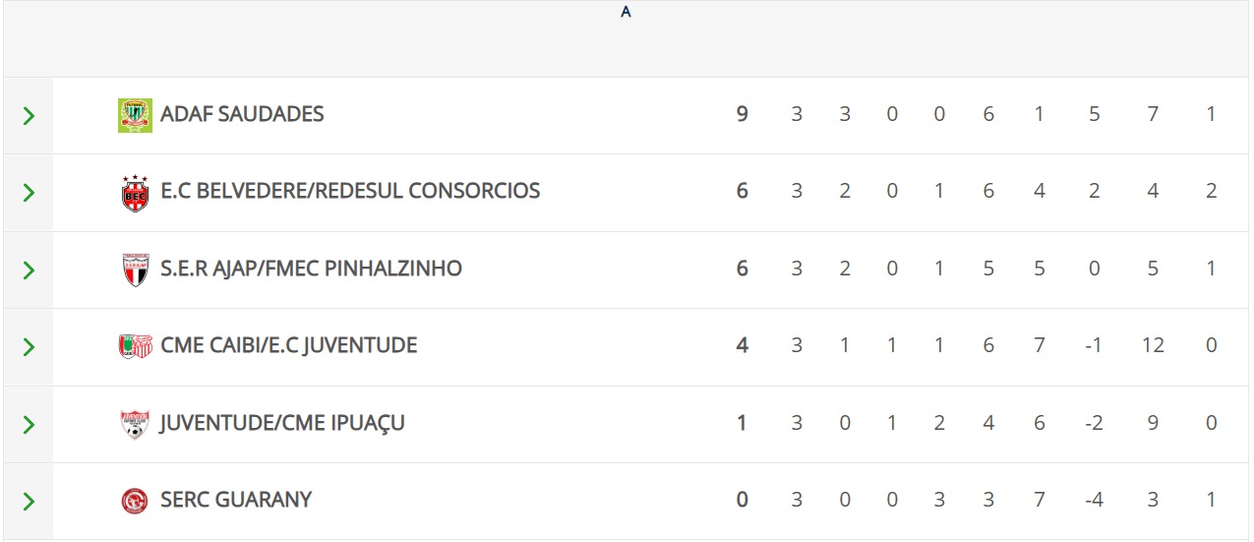Expand the Juventude/CME Ipuaçu row
Screen dimensions: 1254x542
coord(29,424)
